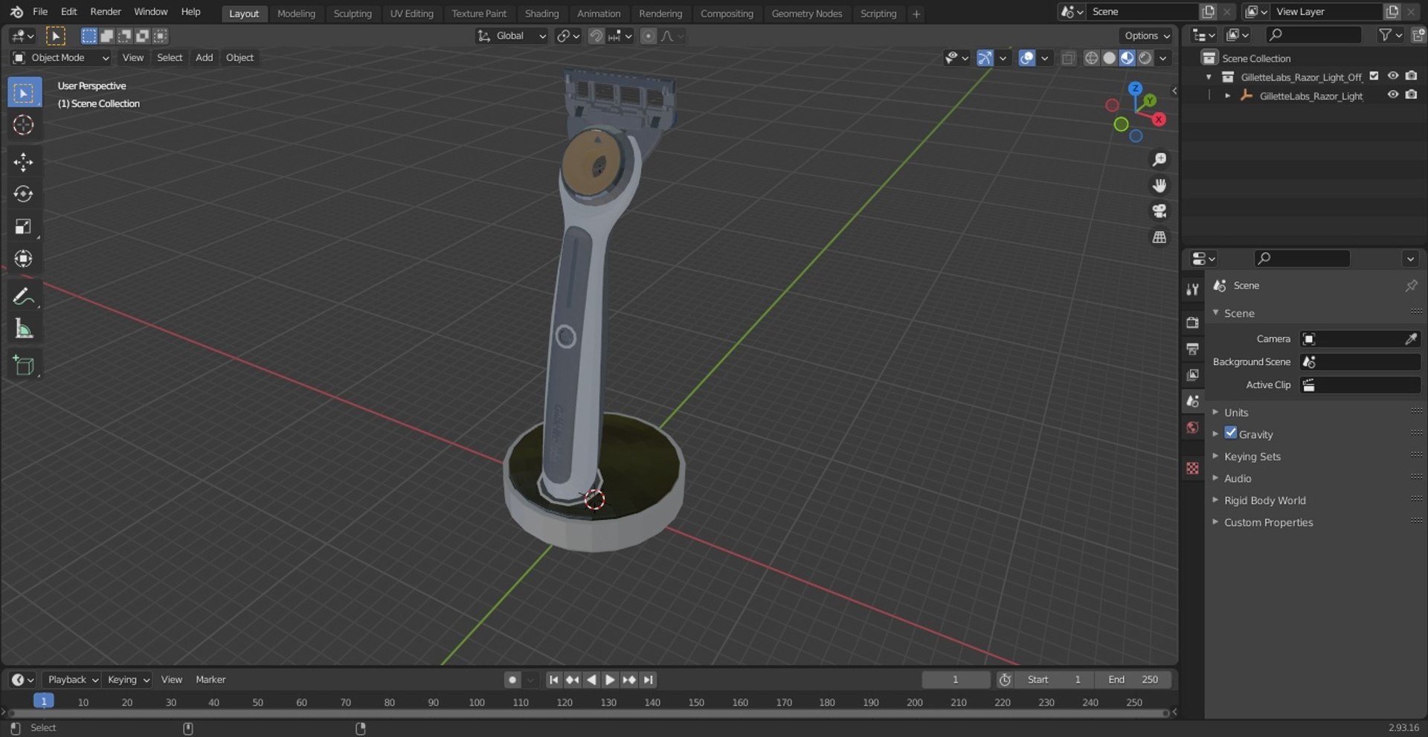Viewport: 1428px width, 737px height.
Task: Disable GilletteLabs_Razor_Light object in renders
Action: pos(1411,94)
